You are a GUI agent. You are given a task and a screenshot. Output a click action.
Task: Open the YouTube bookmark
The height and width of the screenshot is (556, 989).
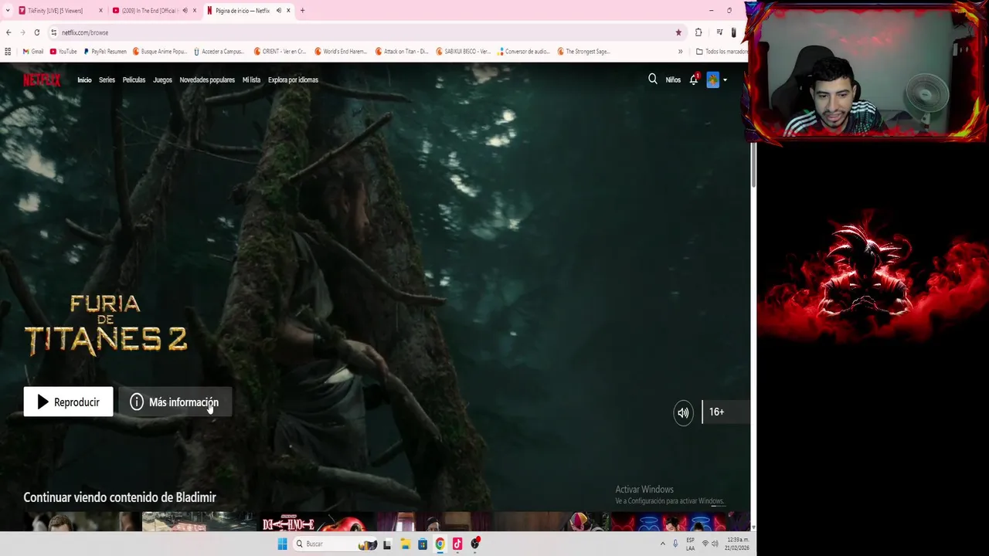coord(63,52)
